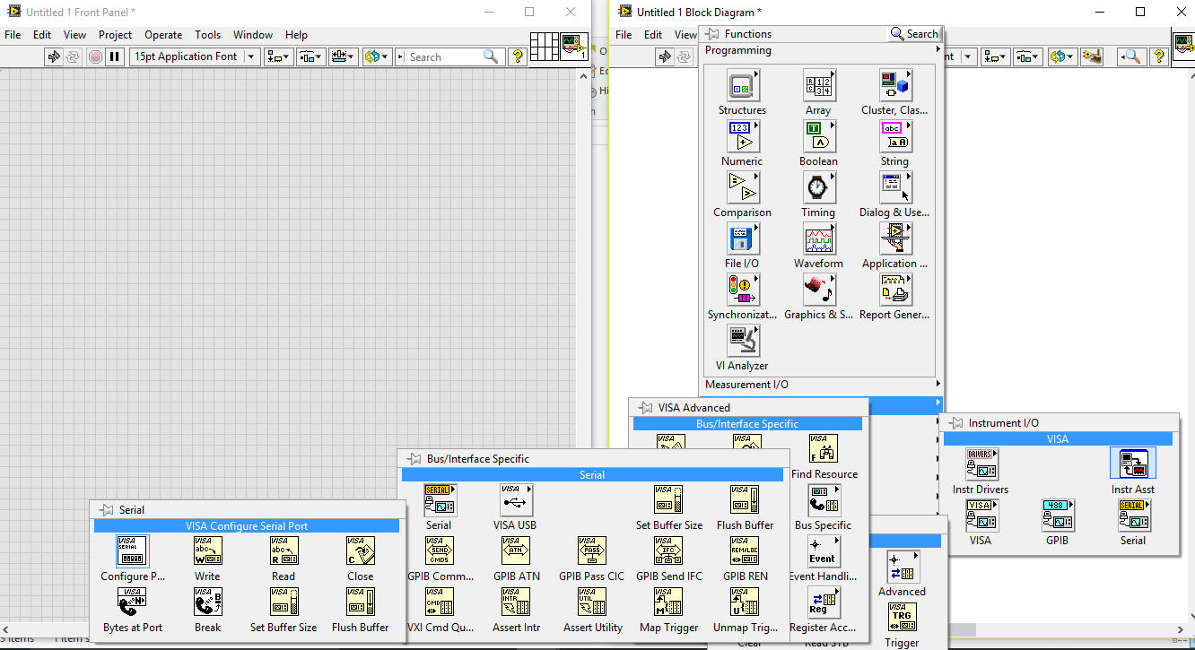1195x650 pixels.
Task: Open the GPIB subpalette in Instrument I/O
Action: (x=1057, y=516)
